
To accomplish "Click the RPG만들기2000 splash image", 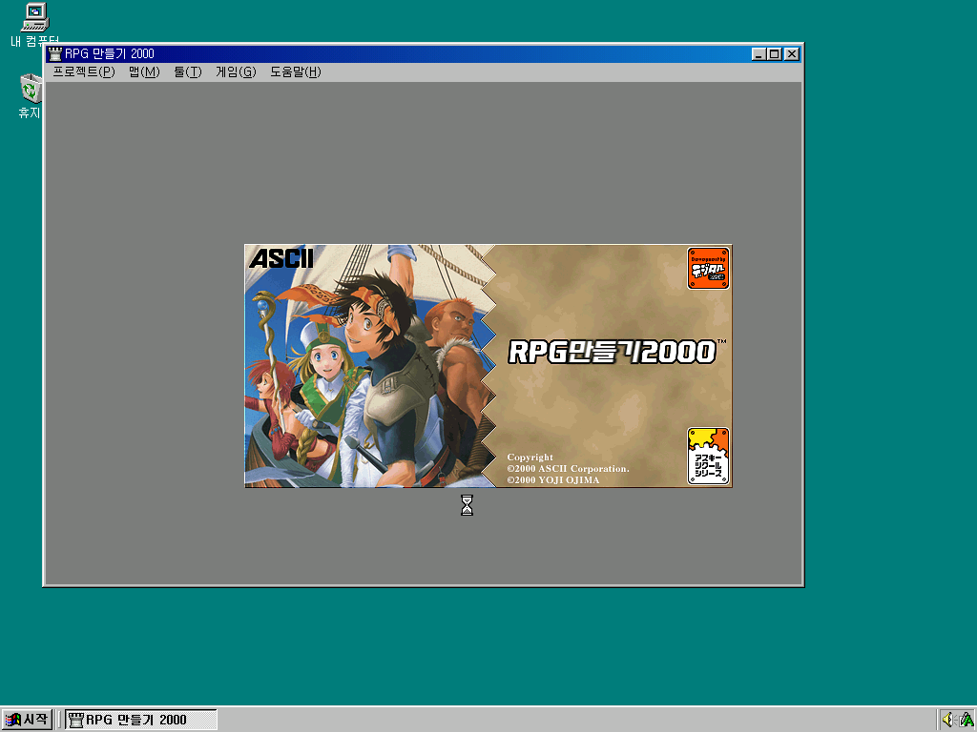I will [488, 365].
